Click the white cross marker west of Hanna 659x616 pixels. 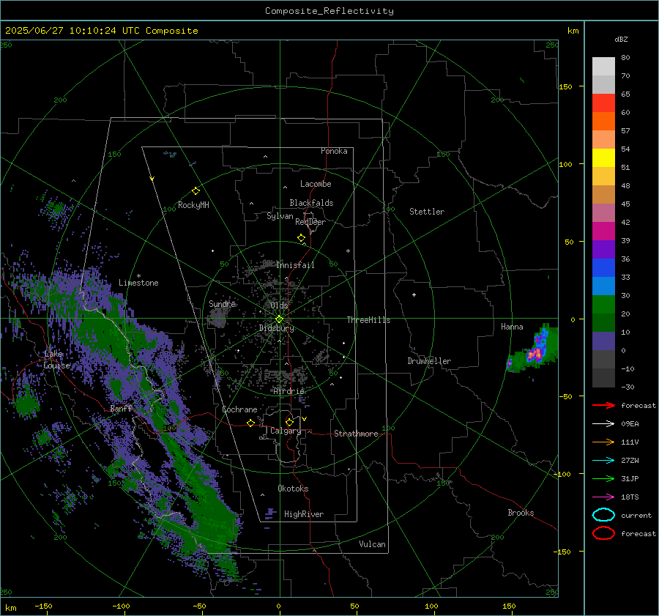(x=414, y=294)
